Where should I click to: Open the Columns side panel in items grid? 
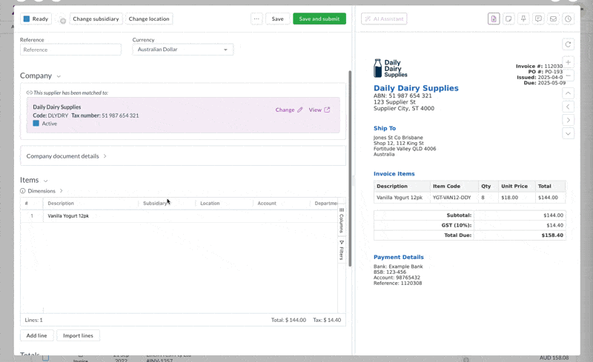342,221
